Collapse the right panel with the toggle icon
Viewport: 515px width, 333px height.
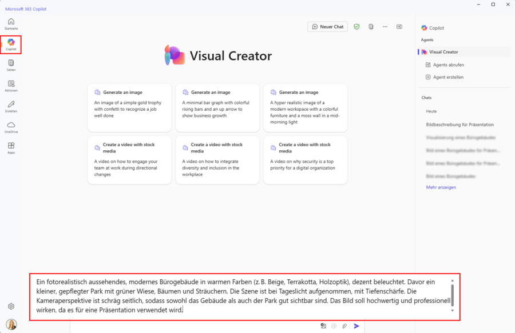(399, 26)
